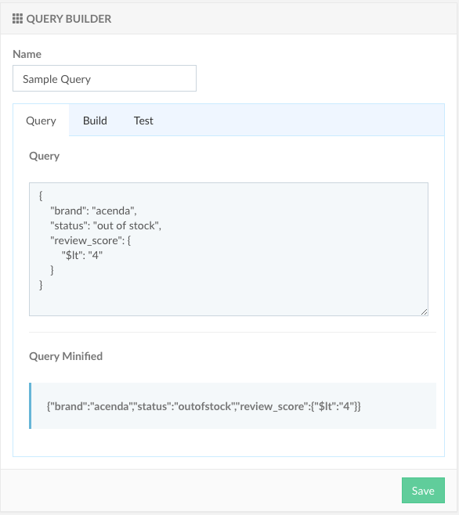
Task: Place cursor on the "$lt": "4" line
Action: click(82, 255)
